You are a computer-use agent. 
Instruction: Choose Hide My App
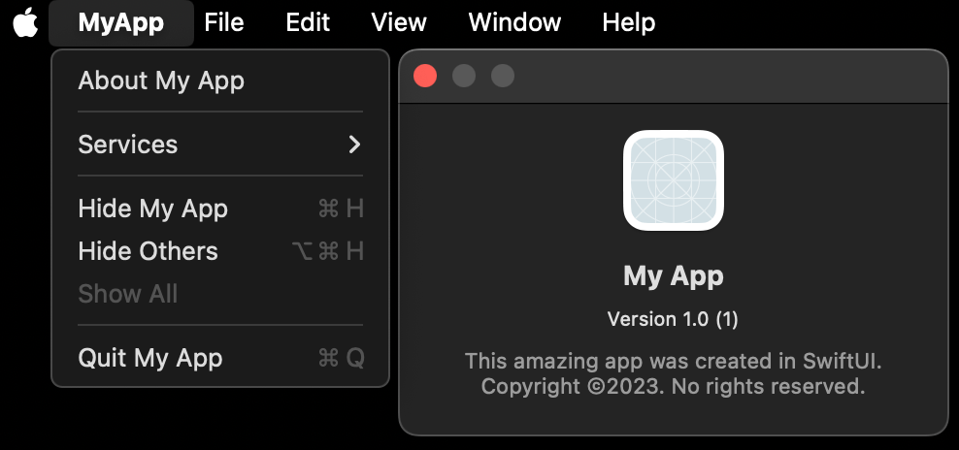220,209
